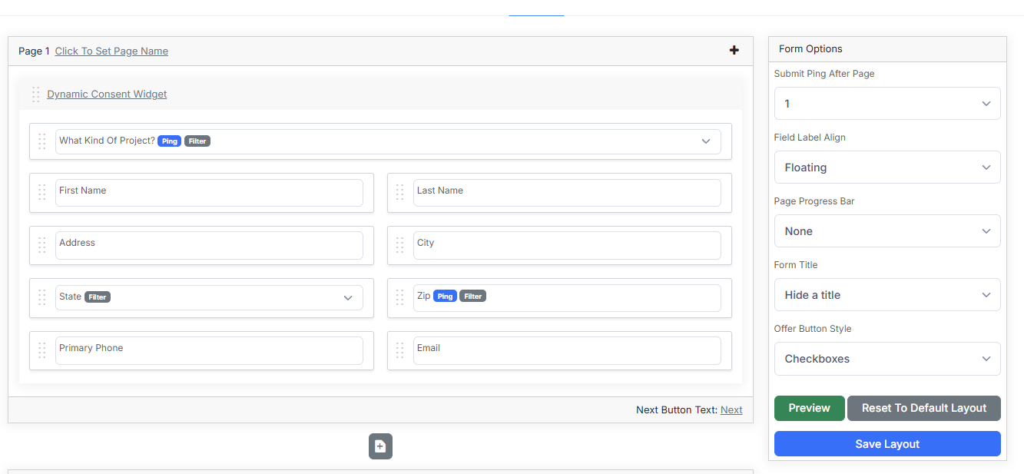
Task: Open the Offer Button Style dropdown showing Checkboxes
Action: coord(886,359)
